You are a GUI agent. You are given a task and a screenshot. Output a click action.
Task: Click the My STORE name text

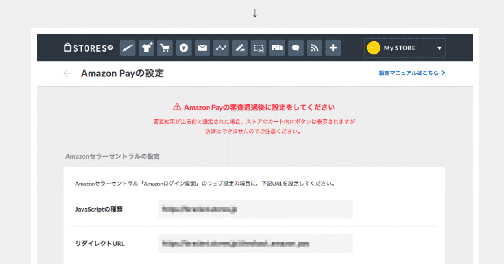(x=400, y=48)
